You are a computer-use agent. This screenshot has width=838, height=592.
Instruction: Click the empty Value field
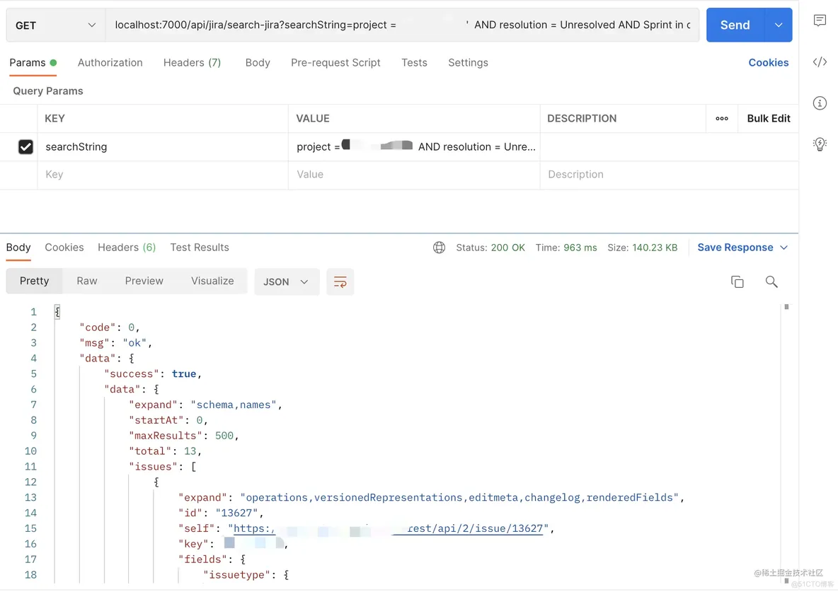coord(414,175)
